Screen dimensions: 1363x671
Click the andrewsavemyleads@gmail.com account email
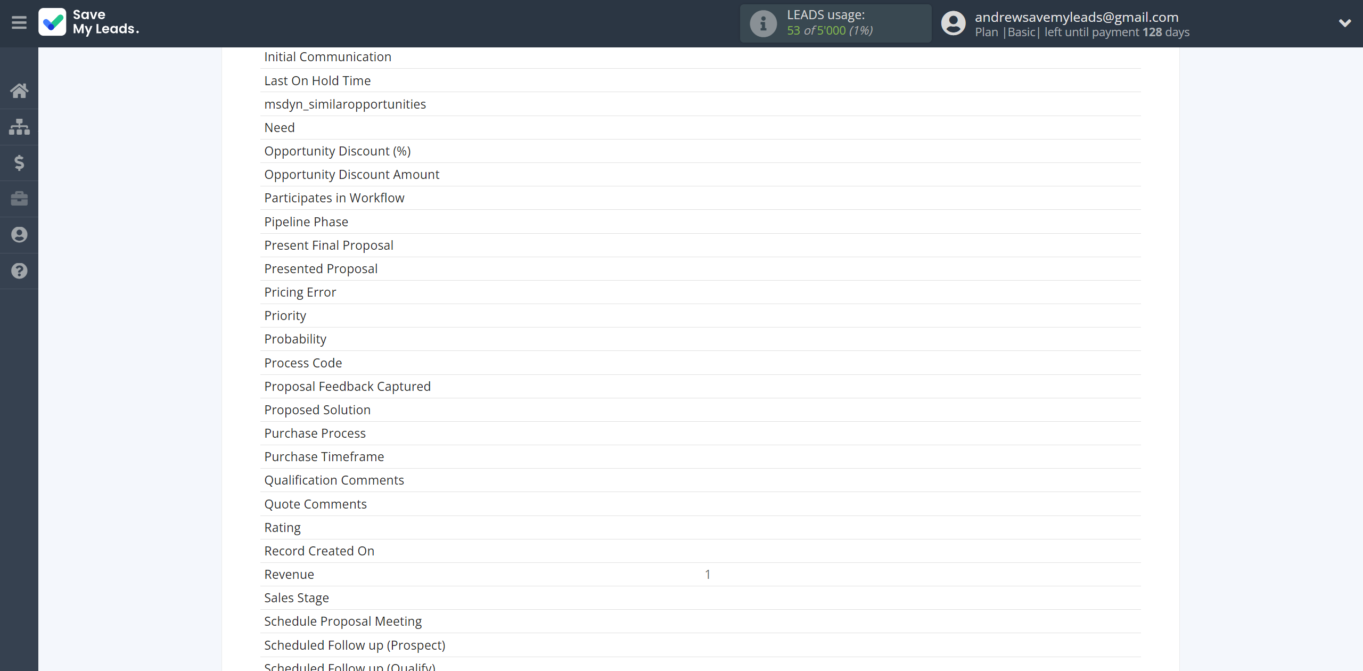tap(1077, 17)
